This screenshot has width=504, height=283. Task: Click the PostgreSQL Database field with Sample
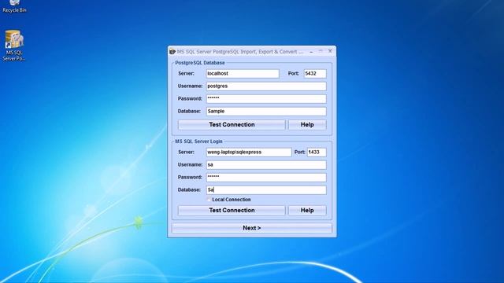point(266,111)
